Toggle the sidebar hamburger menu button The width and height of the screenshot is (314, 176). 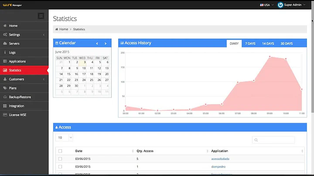[41, 16]
